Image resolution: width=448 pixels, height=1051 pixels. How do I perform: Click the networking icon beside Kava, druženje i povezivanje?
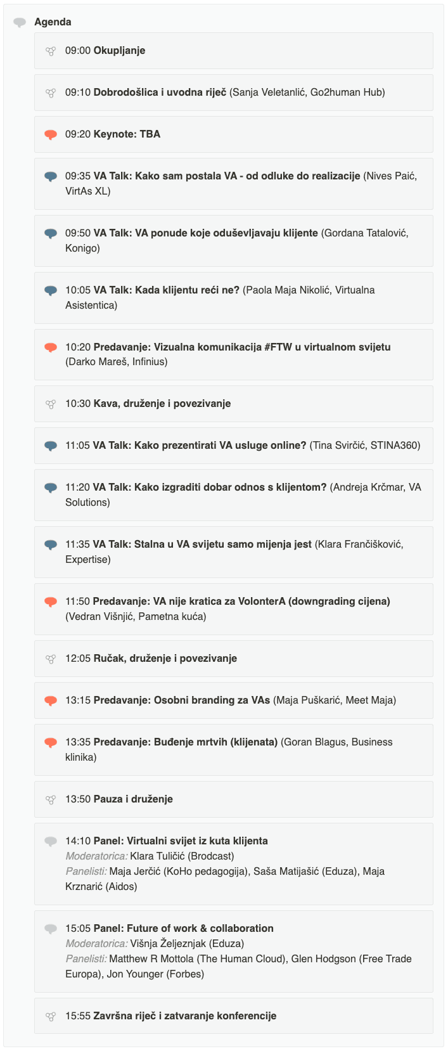[x=51, y=404]
